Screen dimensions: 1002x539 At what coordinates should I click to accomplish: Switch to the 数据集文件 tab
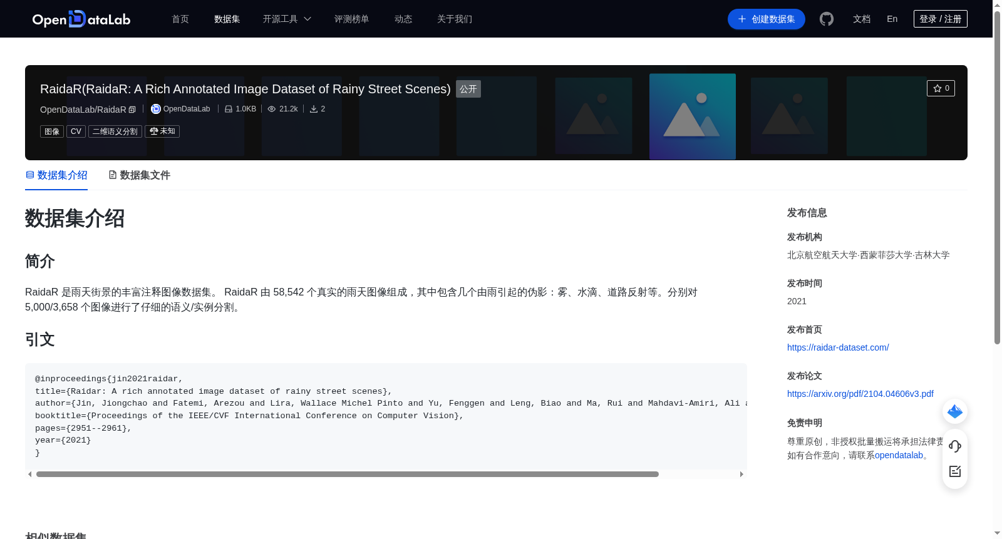[139, 175]
